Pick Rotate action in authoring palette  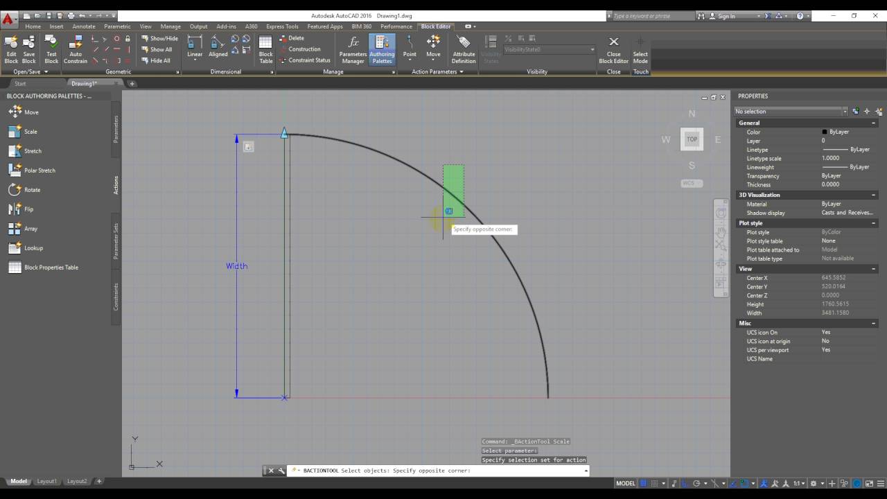pyautogui.click(x=24, y=190)
